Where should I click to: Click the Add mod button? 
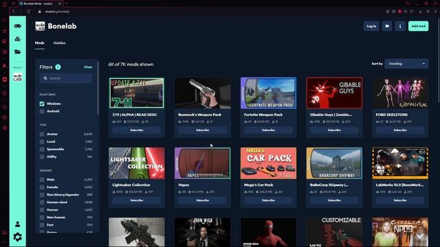point(418,26)
